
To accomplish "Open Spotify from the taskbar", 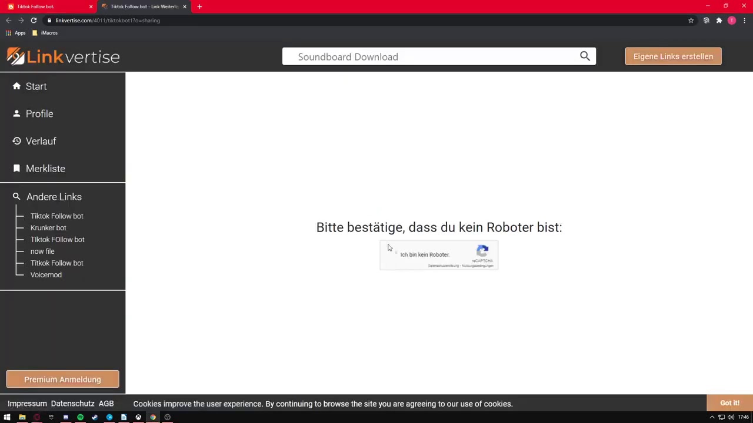I will pyautogui.click(x=81, y=417).
